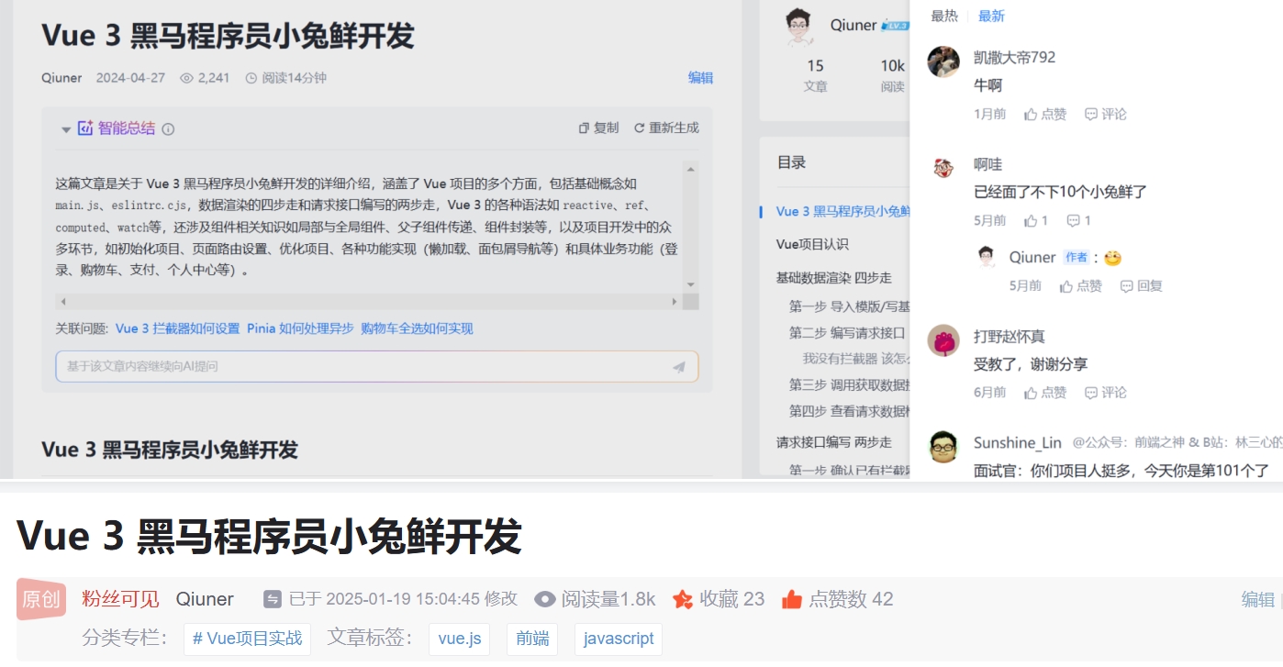Screen dimensions: 1283x667
Task: Click 评论 under the 牛啊 comment
Action: pyautogui.click(x=1105, y=114)
